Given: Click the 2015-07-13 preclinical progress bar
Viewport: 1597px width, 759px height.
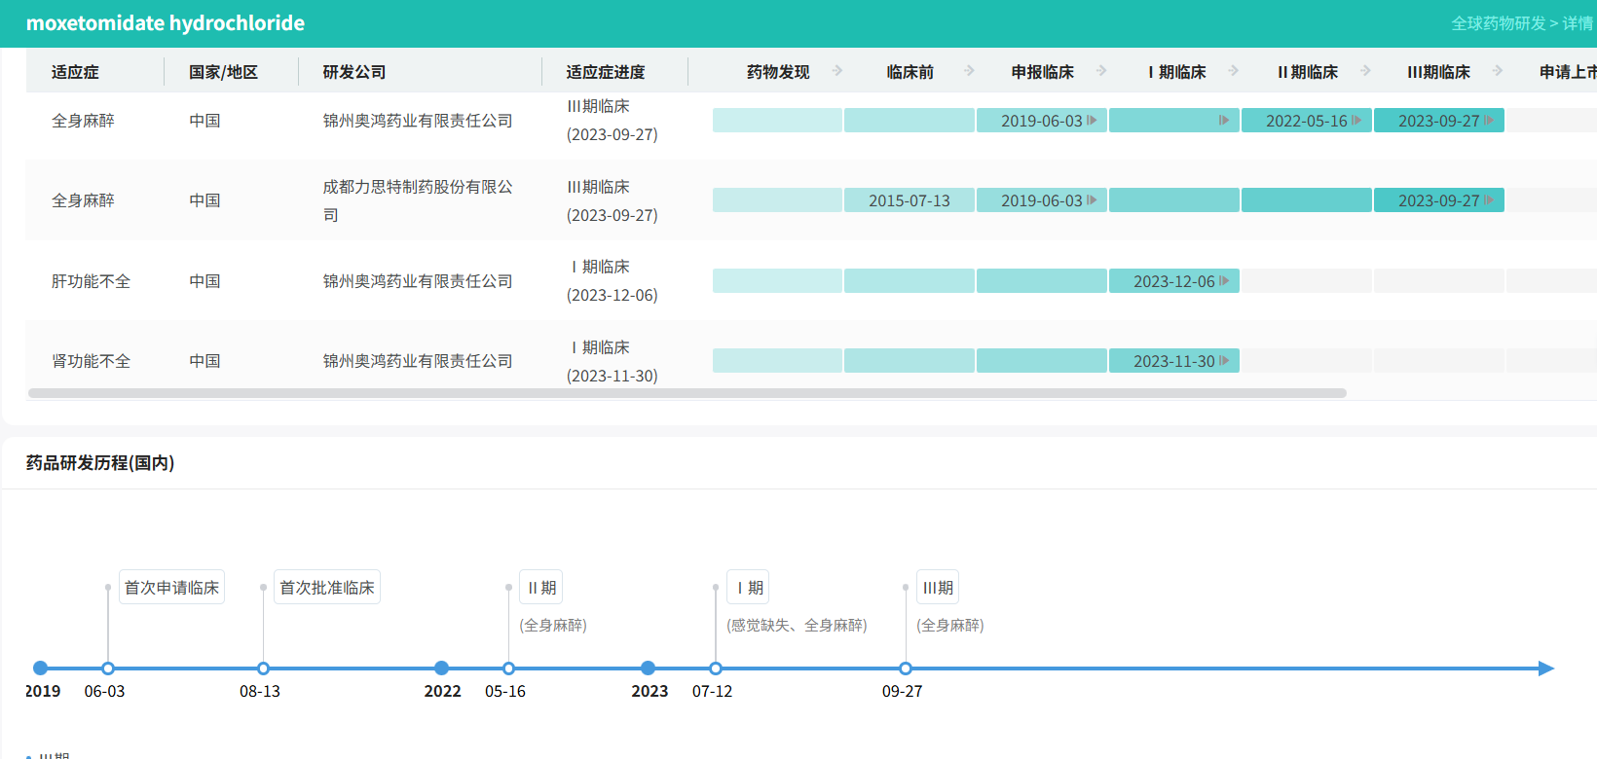Looking at the screenshot, I should [x=910, y=200].
